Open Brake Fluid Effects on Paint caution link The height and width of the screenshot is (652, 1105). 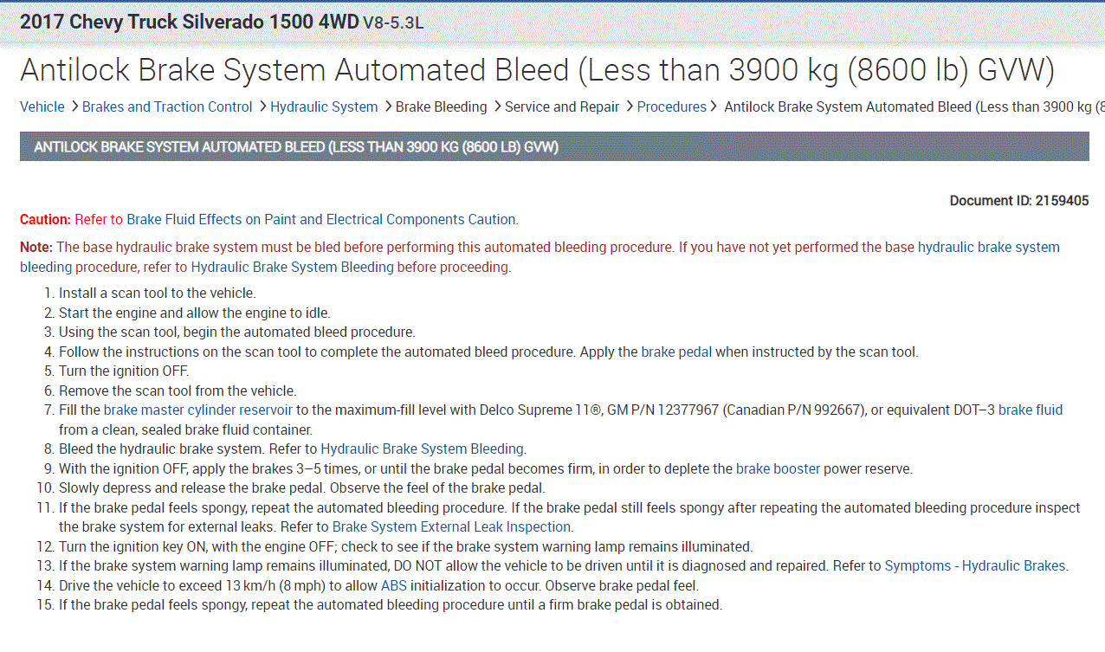coord(321,219)
